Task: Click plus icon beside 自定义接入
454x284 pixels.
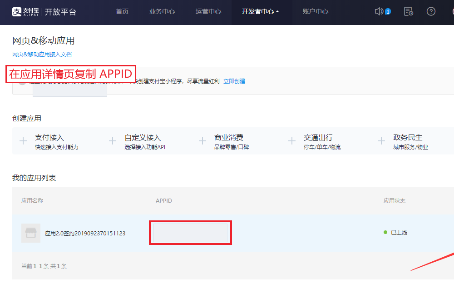Action: [113, 141]
